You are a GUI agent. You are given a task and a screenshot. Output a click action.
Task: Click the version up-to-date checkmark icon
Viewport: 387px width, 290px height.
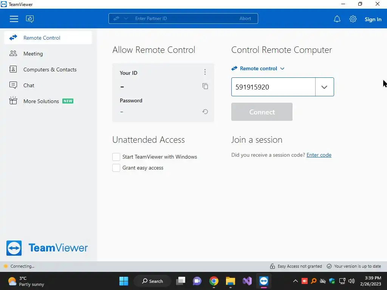329,266
